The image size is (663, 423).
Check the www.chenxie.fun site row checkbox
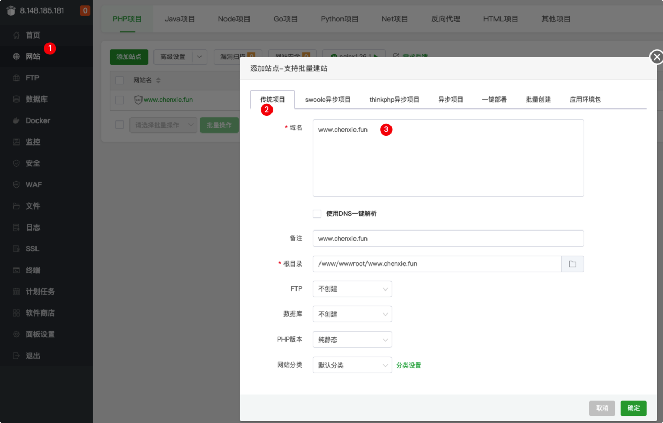coord(120,100)
